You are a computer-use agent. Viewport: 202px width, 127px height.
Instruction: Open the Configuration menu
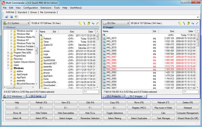point(31,8)
